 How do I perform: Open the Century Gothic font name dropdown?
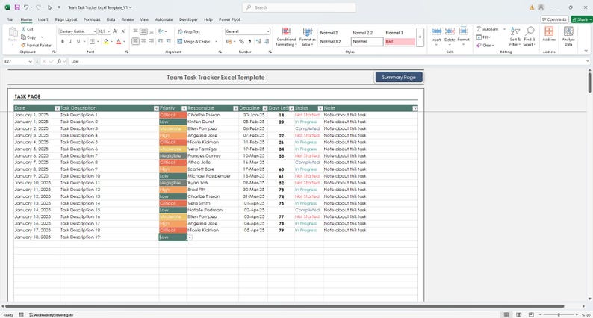[95, 31]
